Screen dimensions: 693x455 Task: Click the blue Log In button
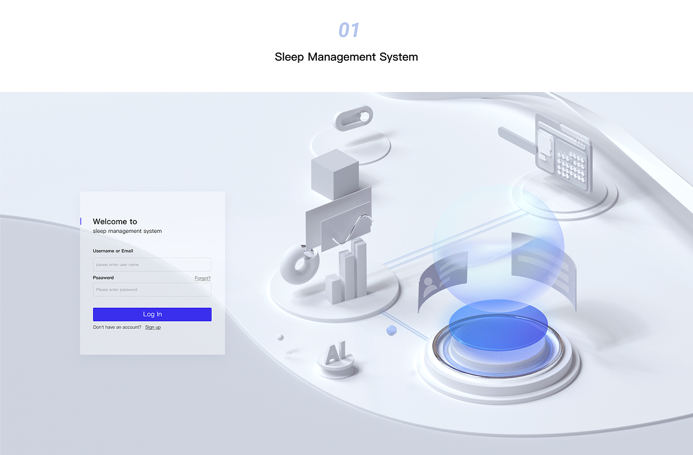(152, 314)
